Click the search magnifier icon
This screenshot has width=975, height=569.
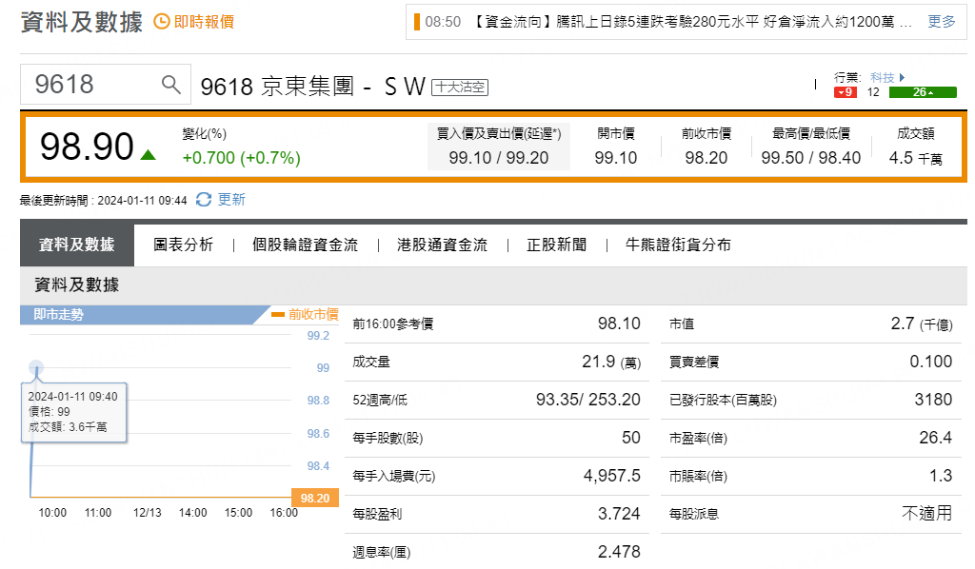tap(171, 84)
